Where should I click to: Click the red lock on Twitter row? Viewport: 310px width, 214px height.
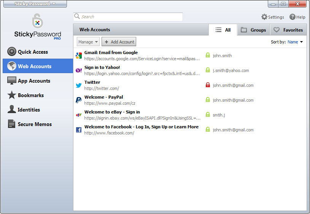(208, 85)
